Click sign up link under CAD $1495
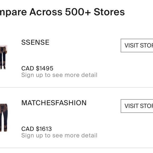The width and height of the screenshot is (153, 153). [x=59, y=75]
